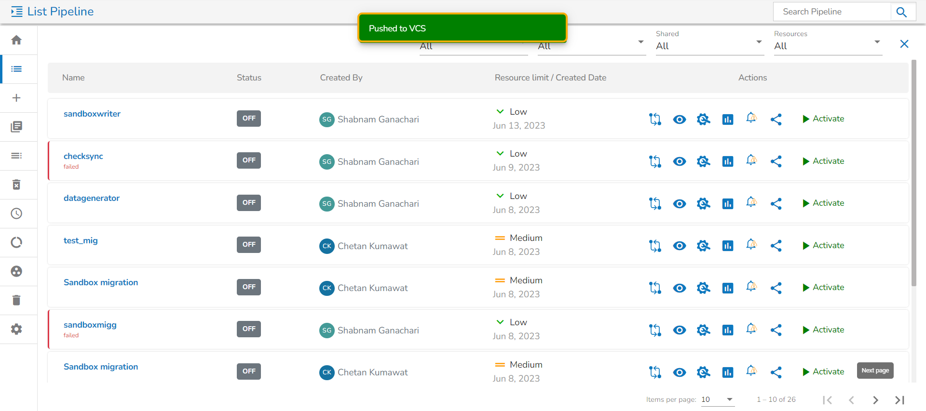Toggle the OFF status of sandboxwriter
926x411 pixels.
tap(249, 119)
